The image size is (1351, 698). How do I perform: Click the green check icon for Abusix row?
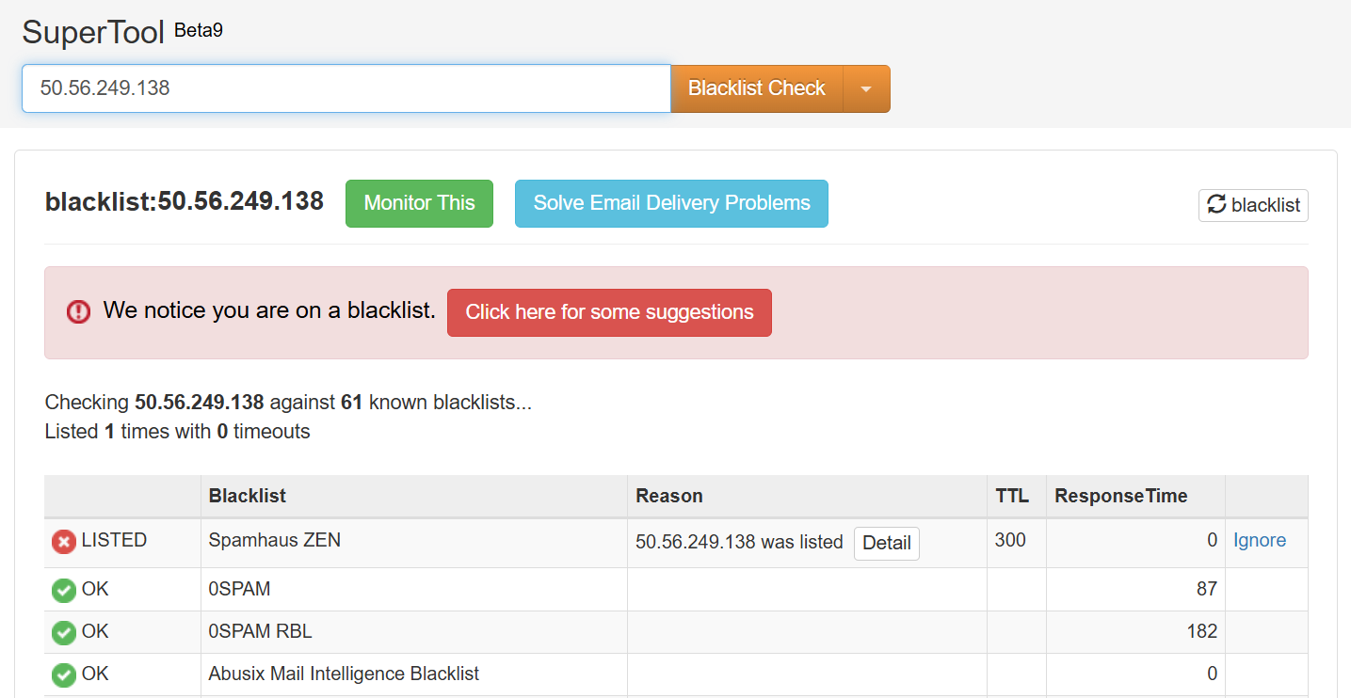pos(64,674)
